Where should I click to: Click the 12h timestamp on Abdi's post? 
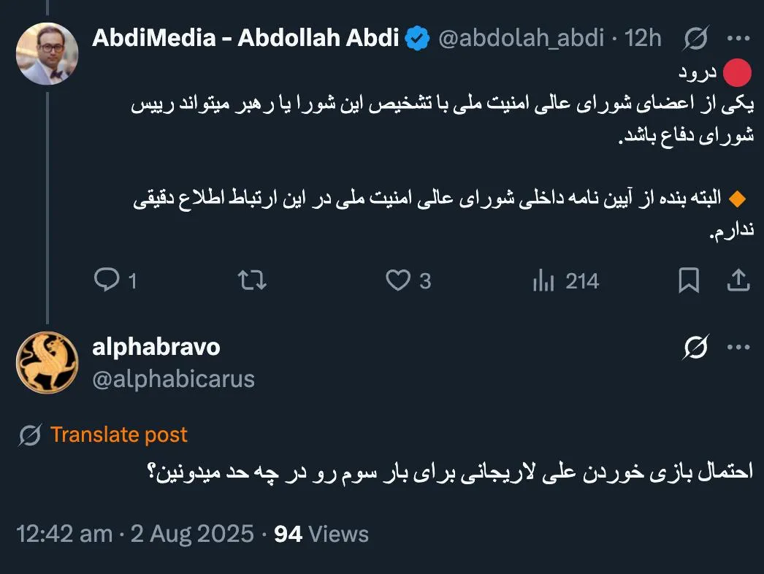tap(643, 38)
